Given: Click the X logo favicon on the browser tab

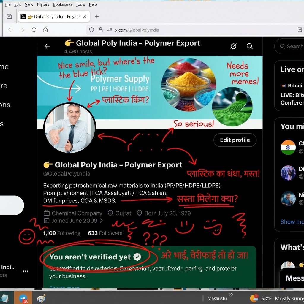Looking at the screenshot, I should [x=23, y=16].
